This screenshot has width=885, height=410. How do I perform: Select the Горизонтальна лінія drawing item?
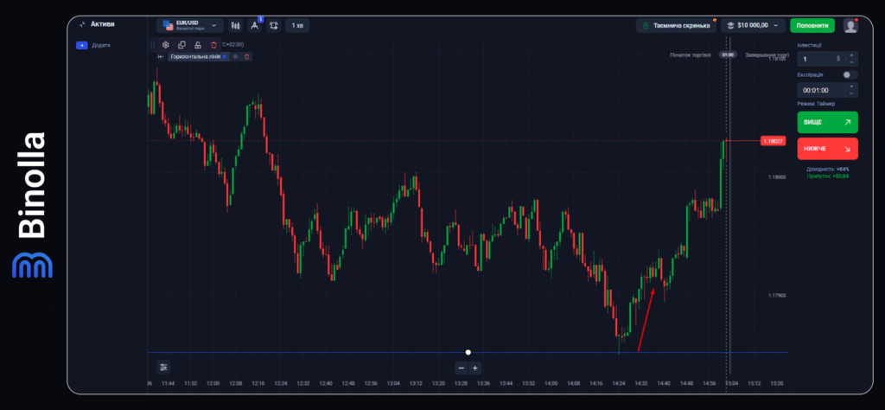pos(194,56)
